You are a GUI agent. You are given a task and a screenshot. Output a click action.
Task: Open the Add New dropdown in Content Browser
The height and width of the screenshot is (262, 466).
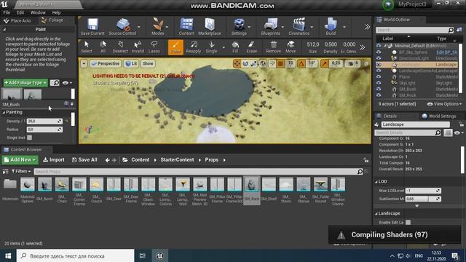(x=20, y=160)
